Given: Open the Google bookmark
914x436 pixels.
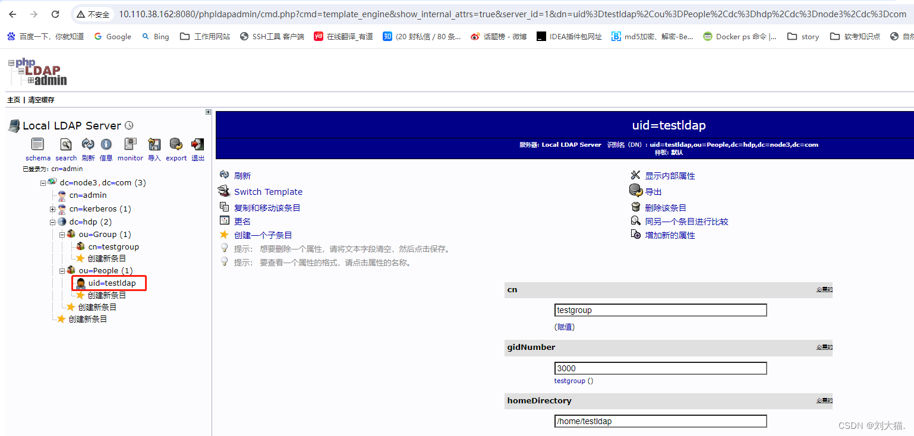Looking at the screenshot, I should click(x=112, y=36).
